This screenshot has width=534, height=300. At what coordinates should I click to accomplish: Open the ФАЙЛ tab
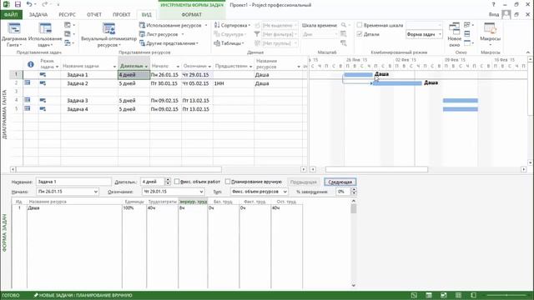[11, 15]
